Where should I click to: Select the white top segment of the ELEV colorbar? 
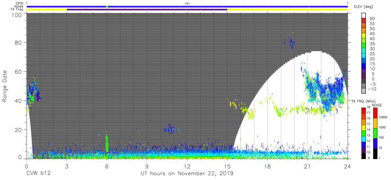364,16
